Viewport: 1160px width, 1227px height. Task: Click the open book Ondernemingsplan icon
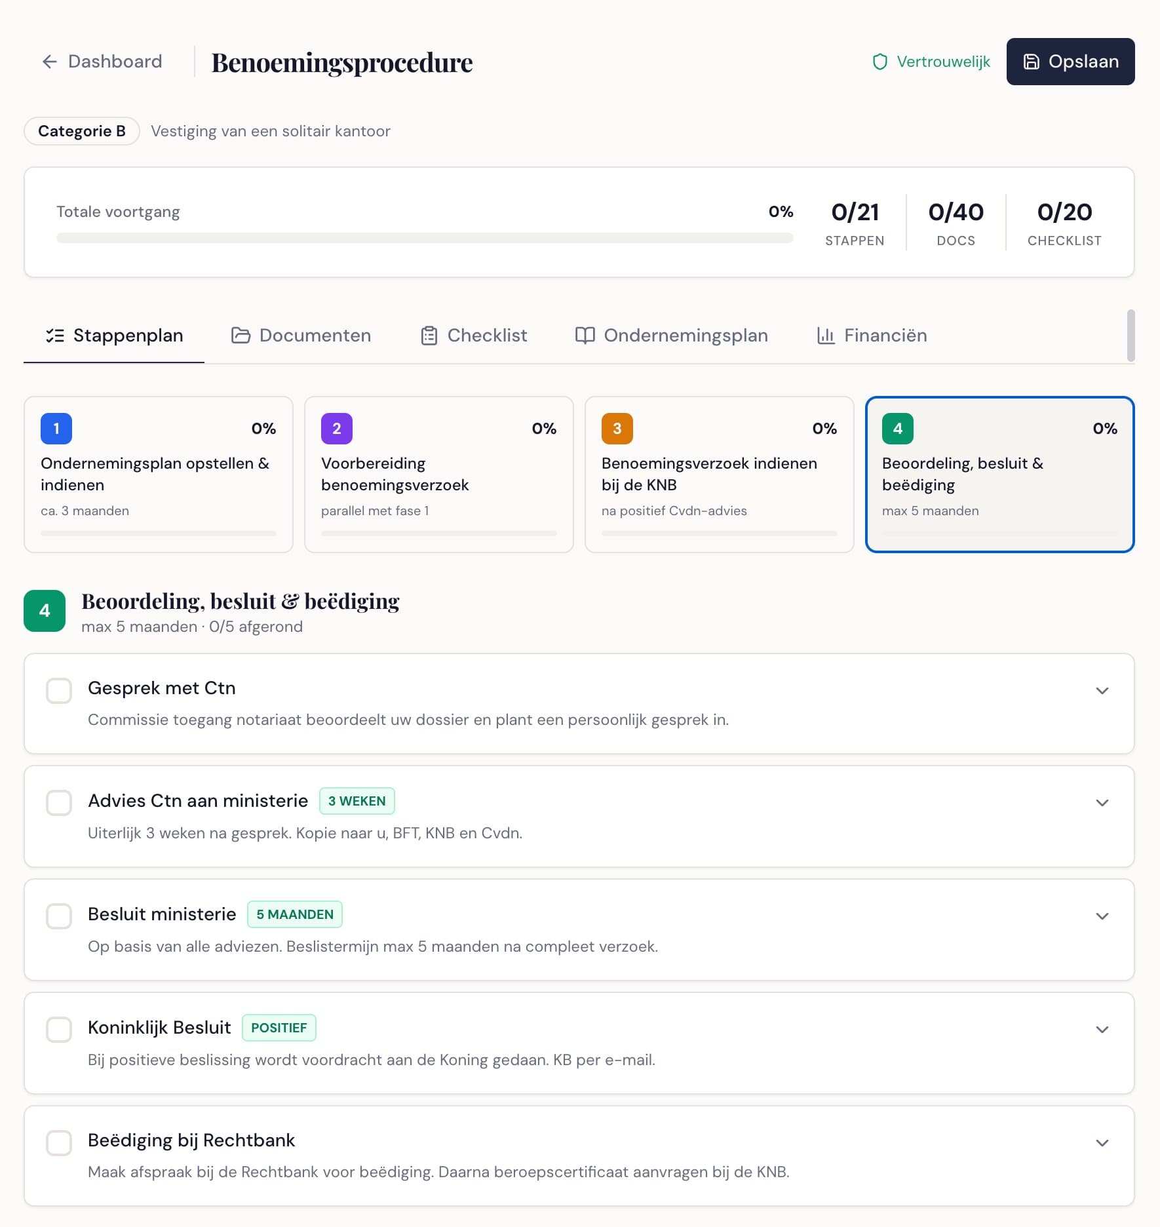tap(585, 336)
